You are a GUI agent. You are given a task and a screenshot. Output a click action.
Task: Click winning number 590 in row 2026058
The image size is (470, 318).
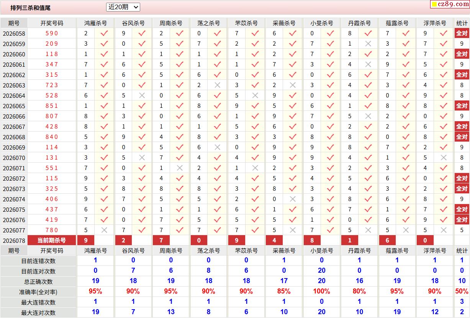coord(52,33)
